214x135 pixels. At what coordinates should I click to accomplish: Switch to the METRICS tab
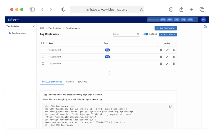(70, 82)
